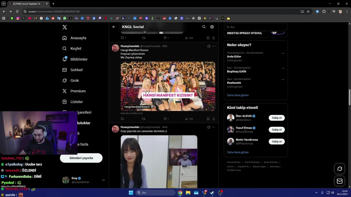The height and width of the screenshot is (197, 351).
Task: Follow İlker ALKUN with Takip et
Action: [x=277, y=118]
